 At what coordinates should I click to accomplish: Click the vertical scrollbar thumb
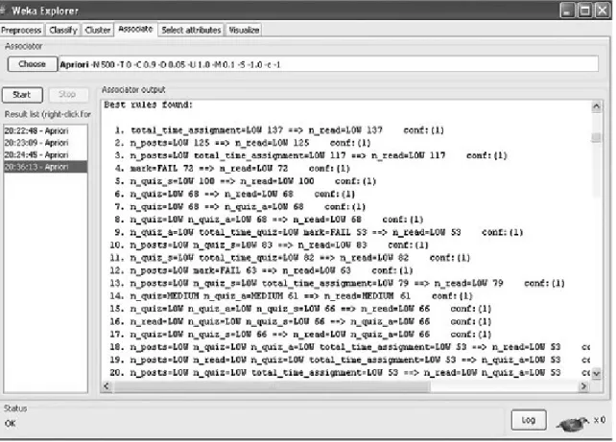[x=597, y=137]
